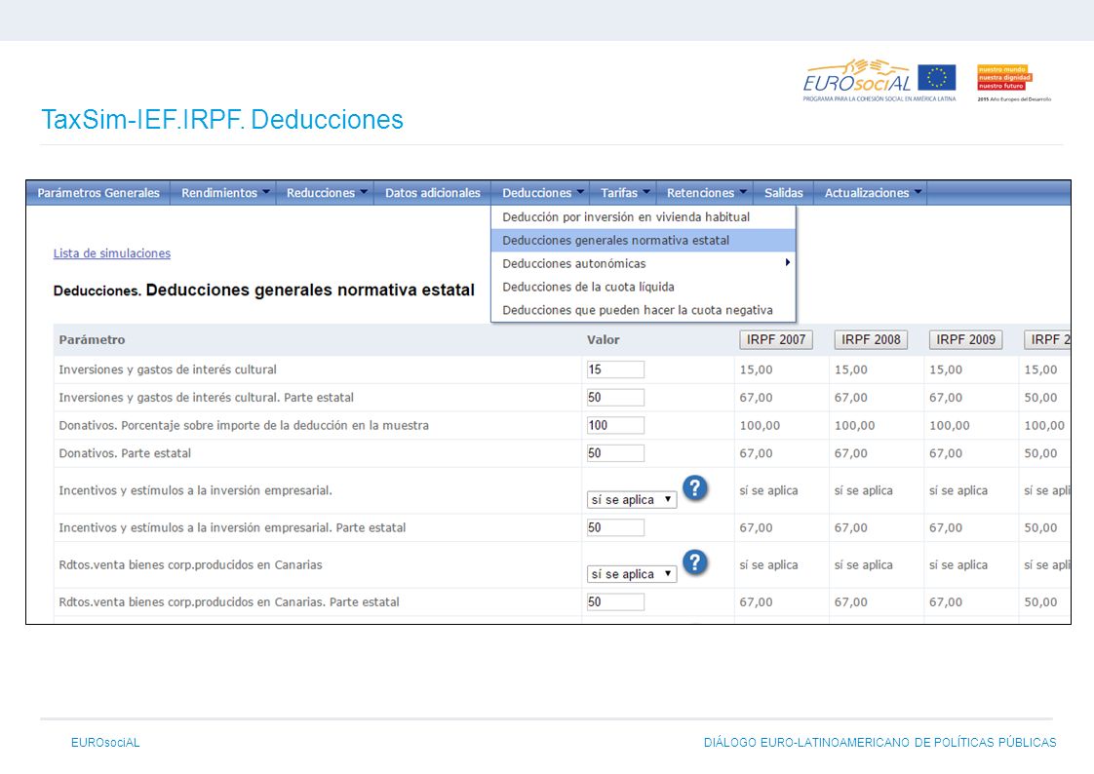
Task: Open the Rendimientos dropdown menu
Action: (x=224, y=192)
